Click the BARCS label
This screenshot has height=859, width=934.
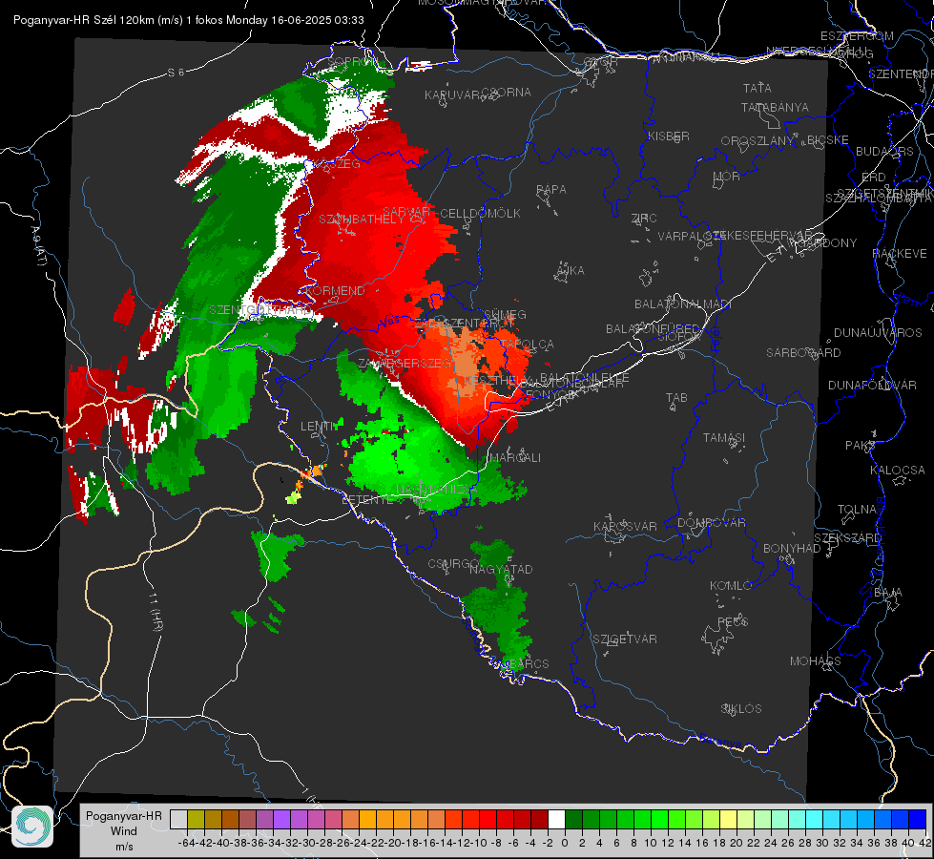point(529,664)
